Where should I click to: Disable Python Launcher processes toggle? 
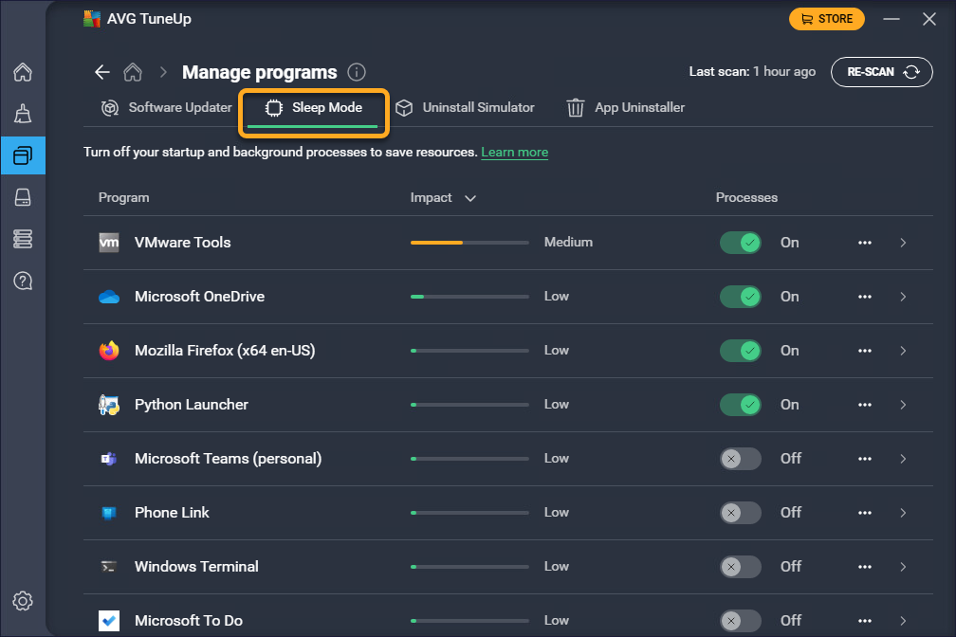(x=740, y=405)
